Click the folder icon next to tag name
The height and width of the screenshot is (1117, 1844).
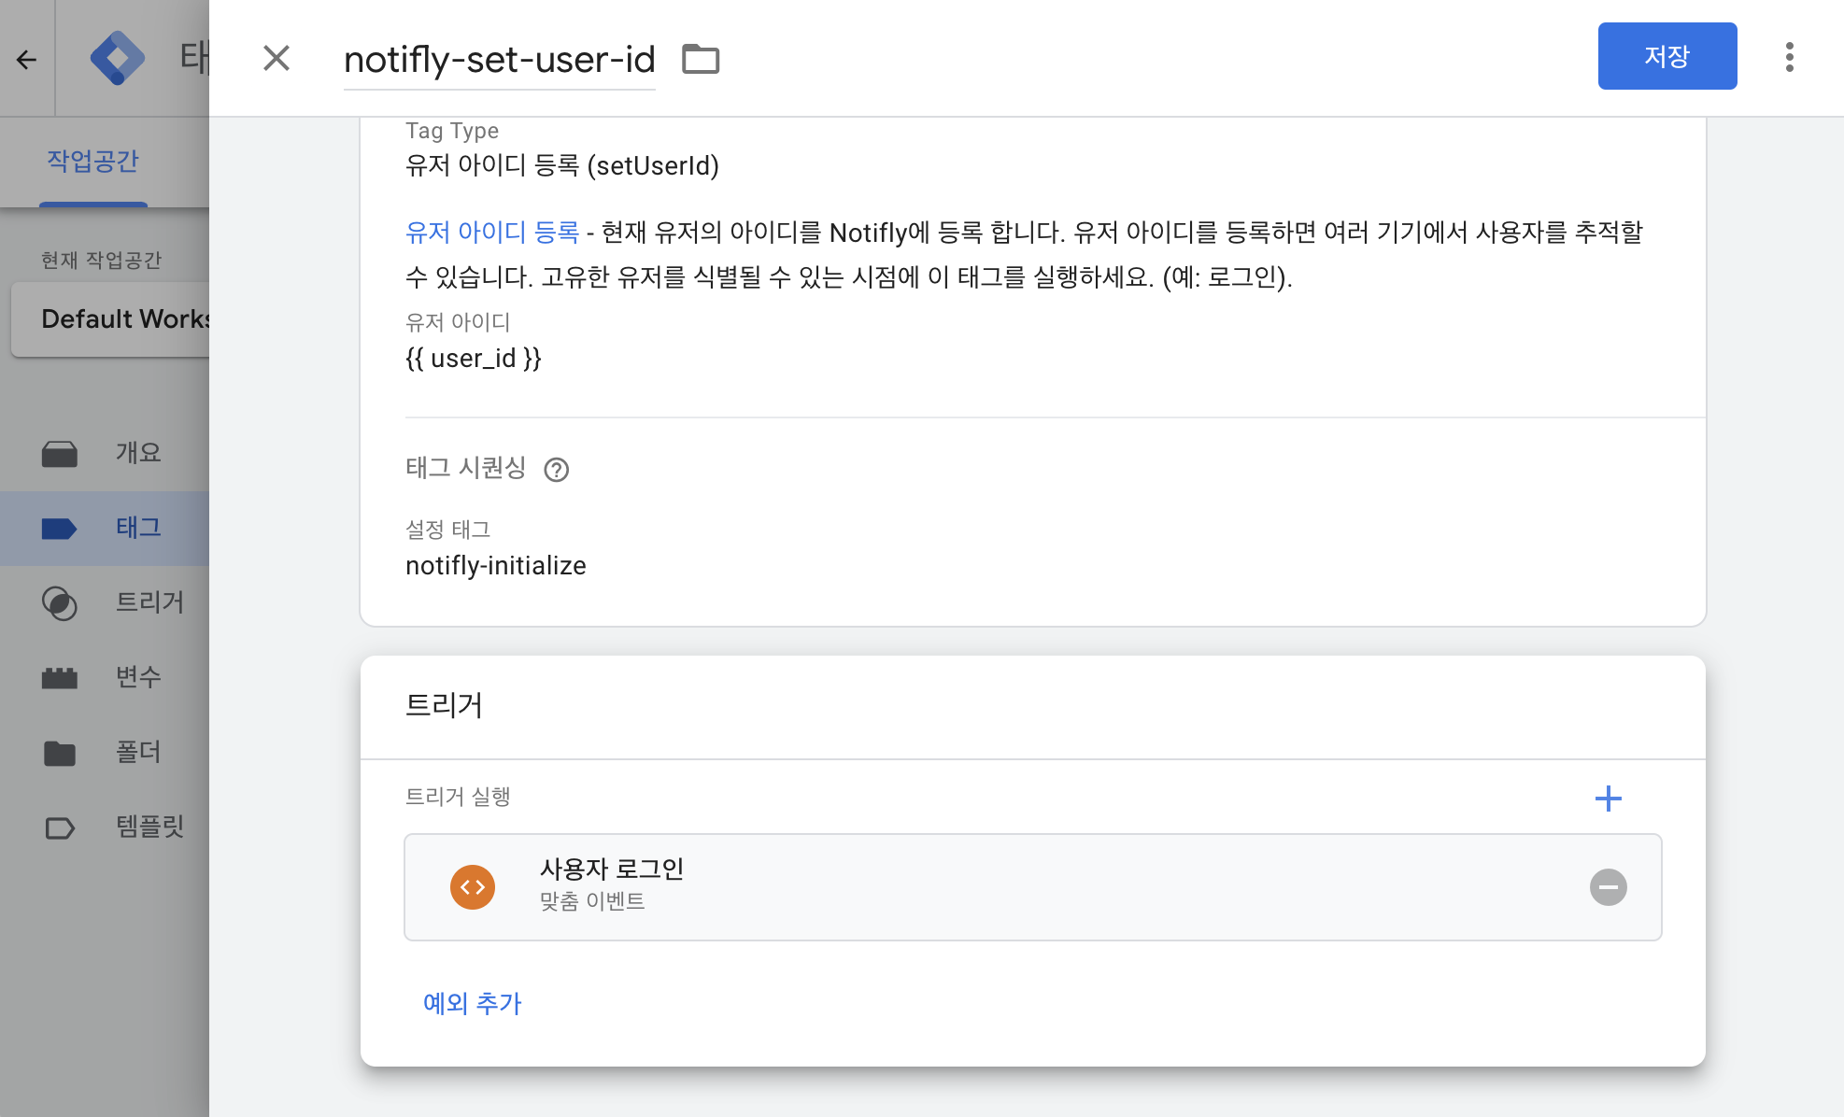pos(701,58)
